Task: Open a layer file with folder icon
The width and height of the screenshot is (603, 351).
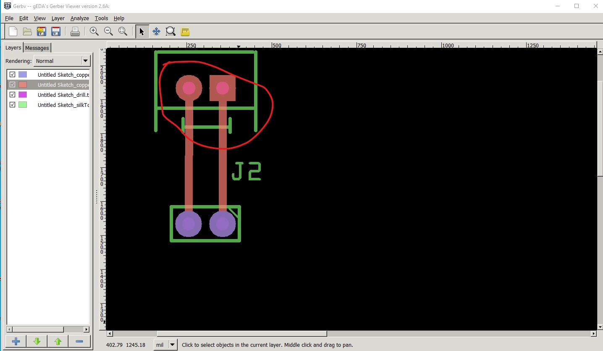Action: (x=27, y=31)
